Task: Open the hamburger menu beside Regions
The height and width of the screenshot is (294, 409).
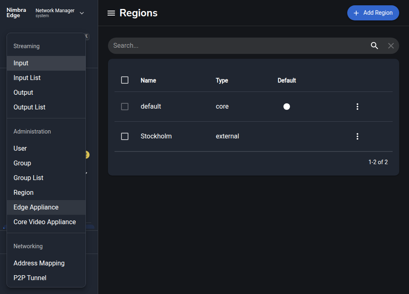Action: [x=111, y=13]
